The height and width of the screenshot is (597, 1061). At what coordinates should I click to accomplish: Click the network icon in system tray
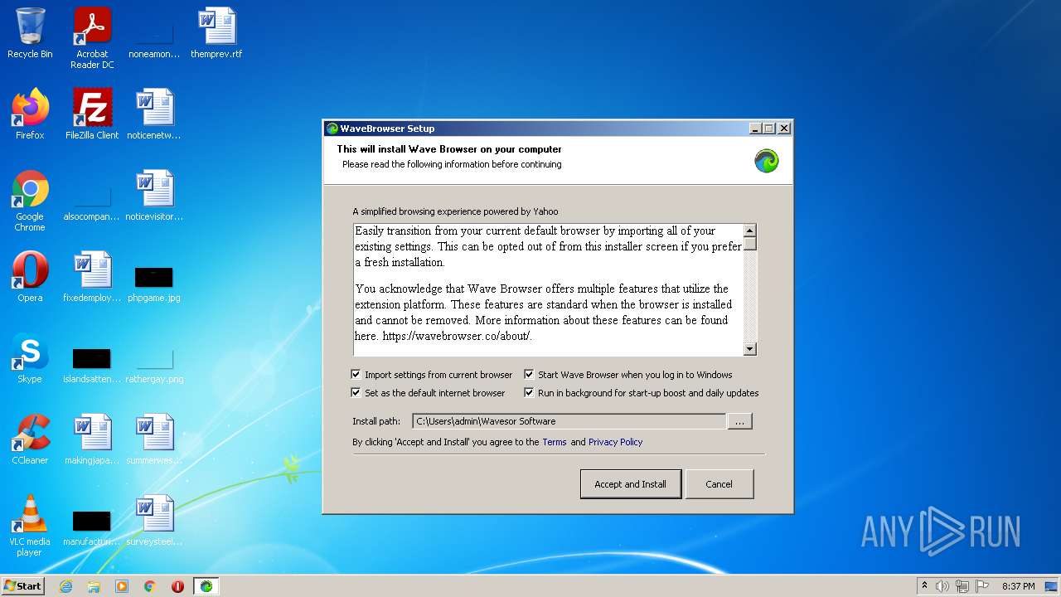[x=962, y=586]
